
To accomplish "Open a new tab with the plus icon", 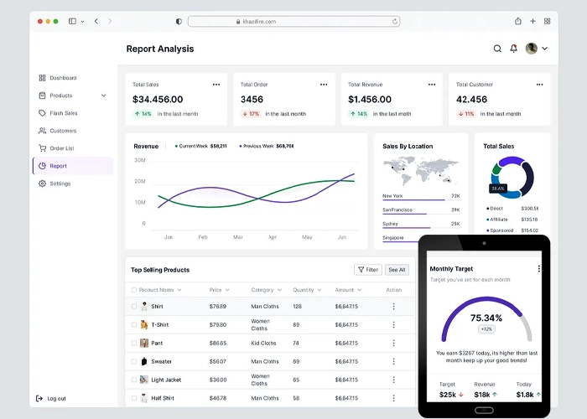I will point(532,21).
